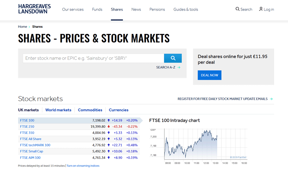Screen dimensions: 288x175
Task: Open the Our services menu
Action: pyautogui.click(x=73, y=9)
